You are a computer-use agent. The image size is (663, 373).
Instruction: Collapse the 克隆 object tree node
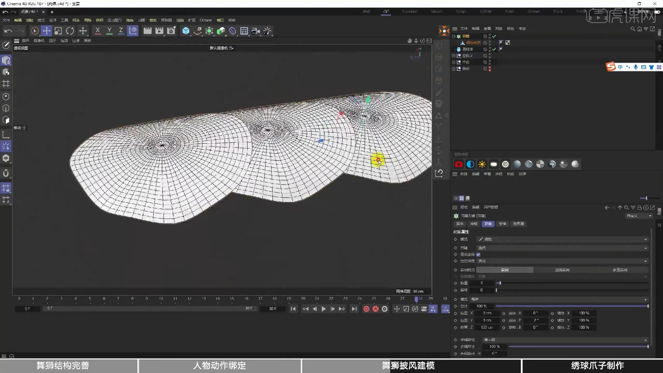454,36
